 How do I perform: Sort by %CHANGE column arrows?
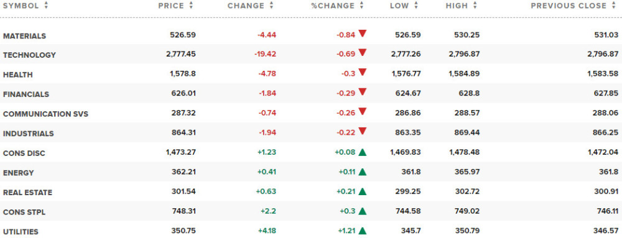click(361, 6)
